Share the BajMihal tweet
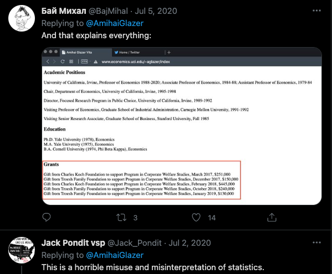This screenshot has height=274, width=332. (x=272, y=217)
